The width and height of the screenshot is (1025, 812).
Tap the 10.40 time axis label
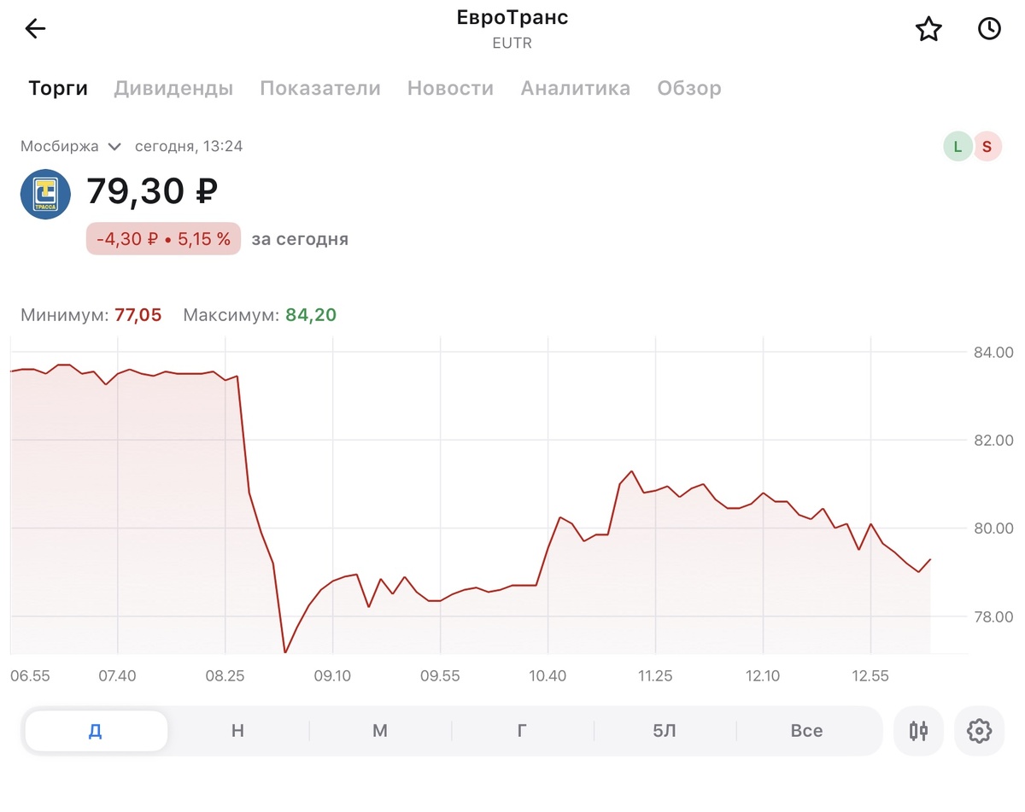(x=548, y=676)
